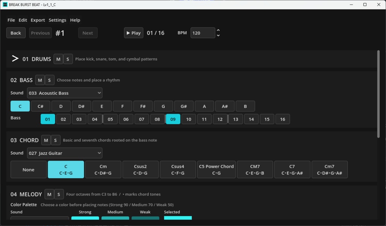Select the Strong color swatch
This screenshot has height=226, width=386.
click(x=85, y=218)
